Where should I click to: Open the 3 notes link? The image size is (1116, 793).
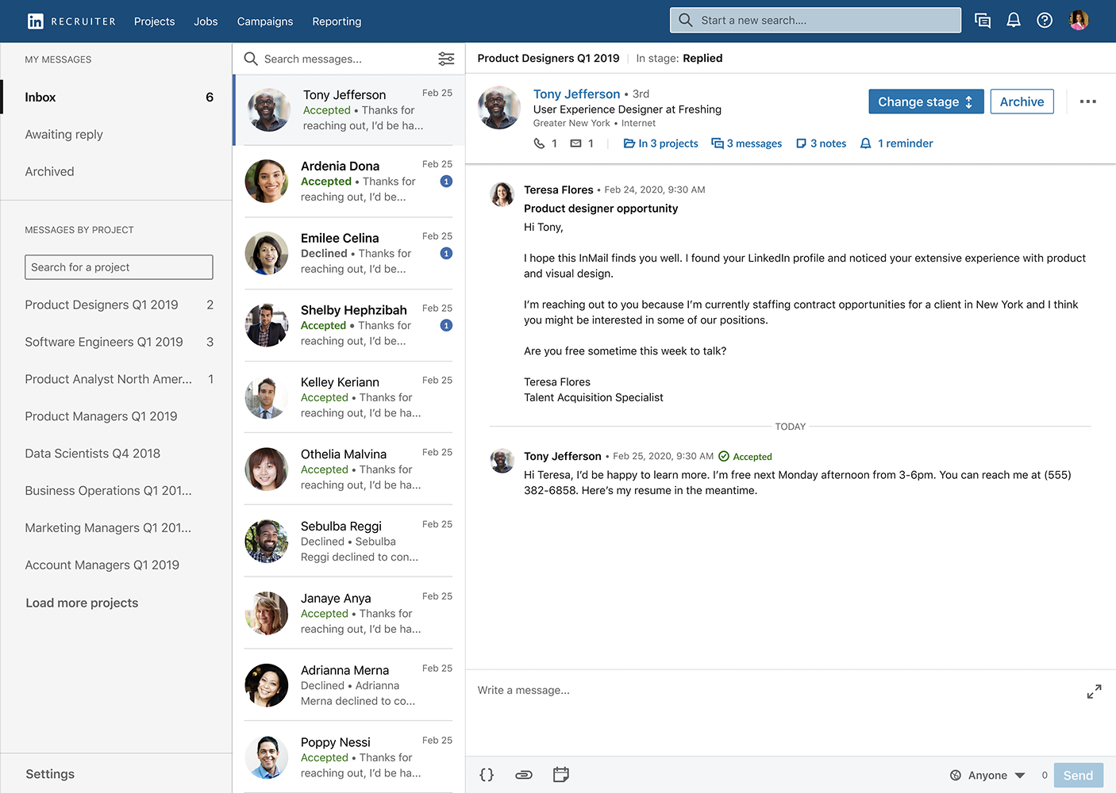(x=821, y=144)
